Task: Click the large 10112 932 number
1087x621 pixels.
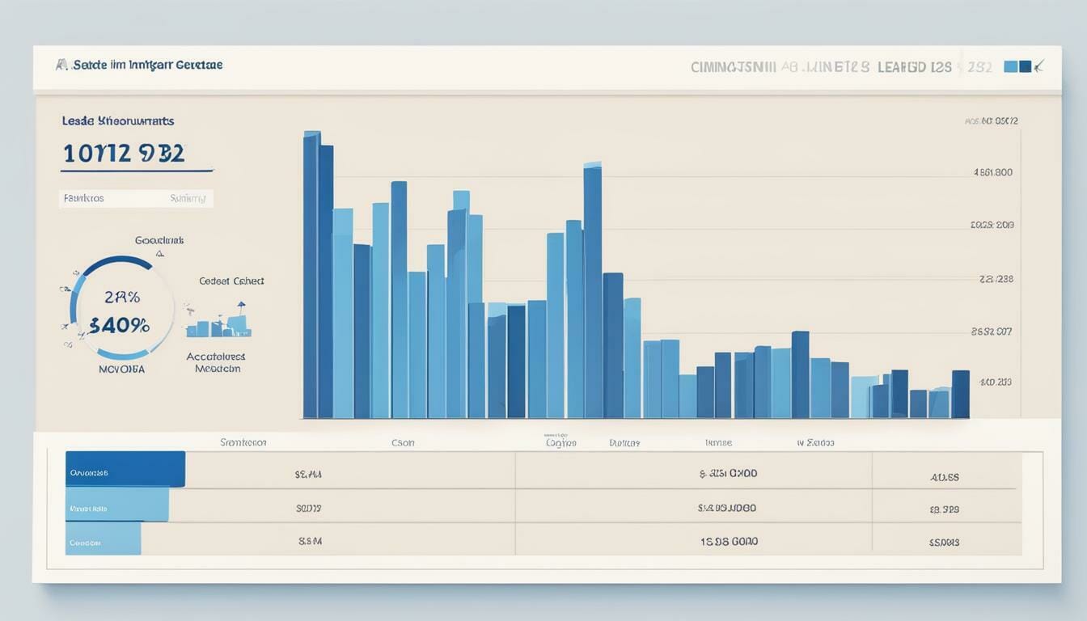Action: click(x=124, y=153)
